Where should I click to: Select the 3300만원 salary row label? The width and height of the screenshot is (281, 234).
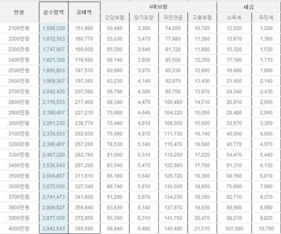pos(19,155)
